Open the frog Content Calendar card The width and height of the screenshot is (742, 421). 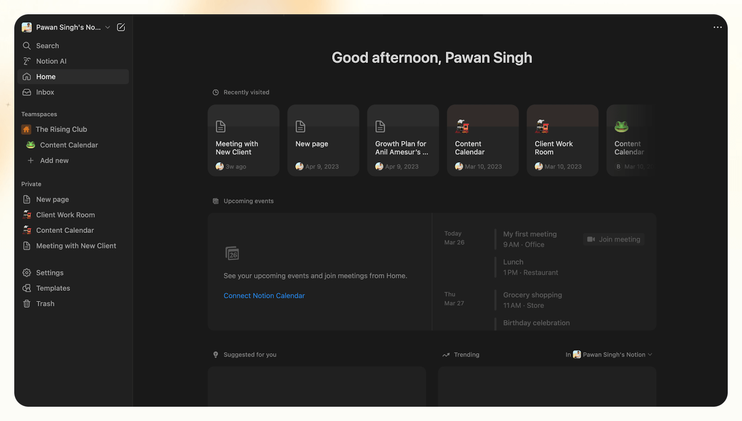coord(631,140)
